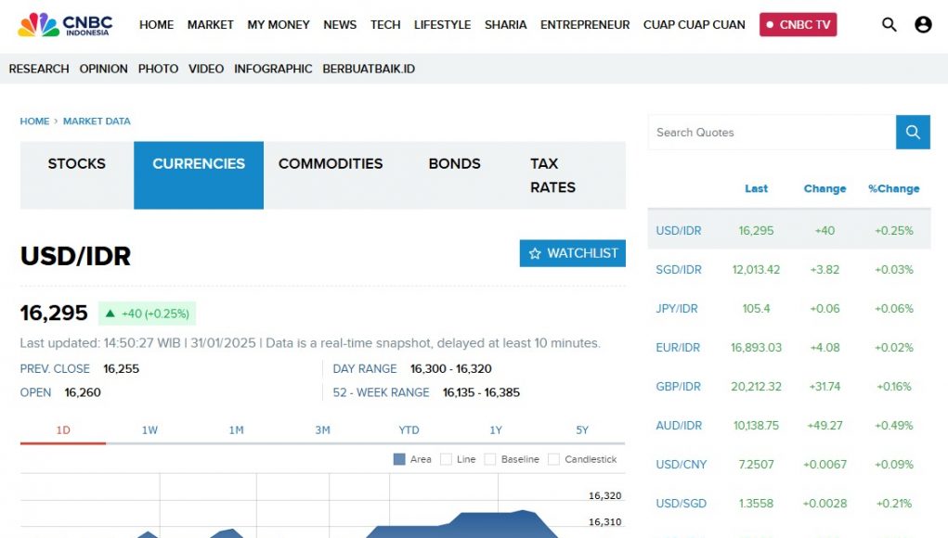Click the blue Search Quotes magnifier button
948x538 pixels.
point(913,133)
